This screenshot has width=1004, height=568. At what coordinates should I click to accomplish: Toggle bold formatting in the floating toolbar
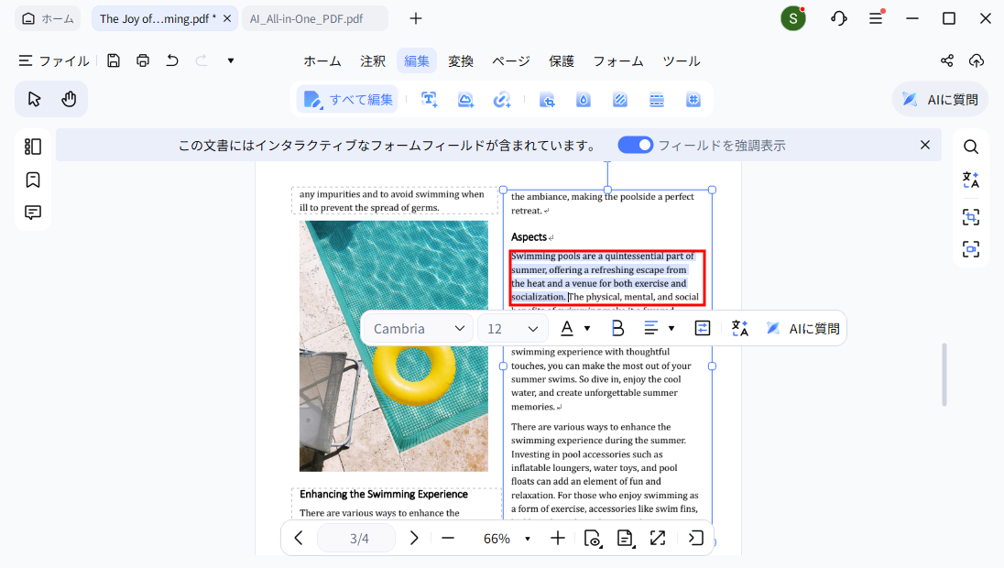617,327
